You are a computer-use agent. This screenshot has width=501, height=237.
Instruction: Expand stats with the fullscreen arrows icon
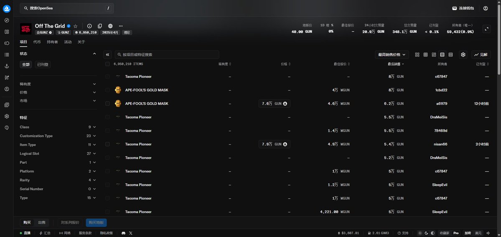click(x=487, y=29)
